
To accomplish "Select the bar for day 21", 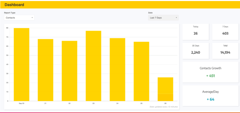I will tap(45, 70).
